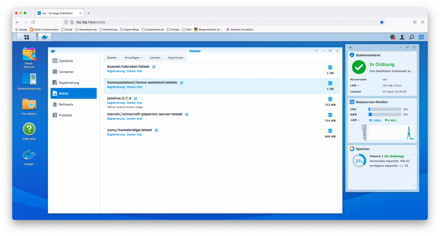The width and height of the screenshot is (440, 236).
Task: Open the Google bookmark
Action: point(21,30)
